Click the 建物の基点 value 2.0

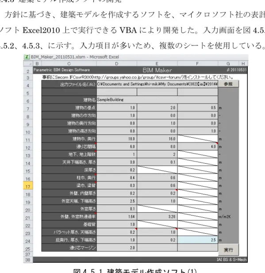(157, 108)
